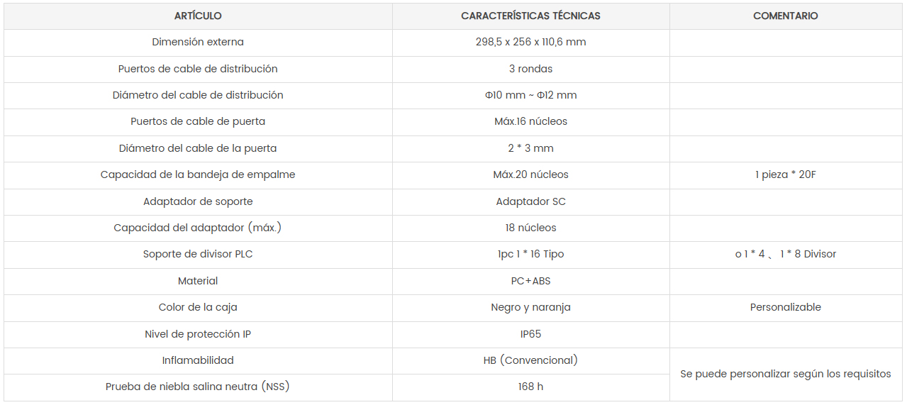Screen dimensions: 907x405
Task: Click the PC+ABS material value
Action: (530, 281)
